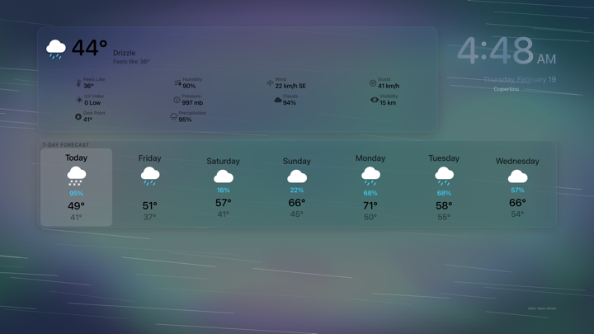Click the Pressure value 997 mb
Image resolution: width=594 pixels, height=334 pixels.
click(192, 102)
